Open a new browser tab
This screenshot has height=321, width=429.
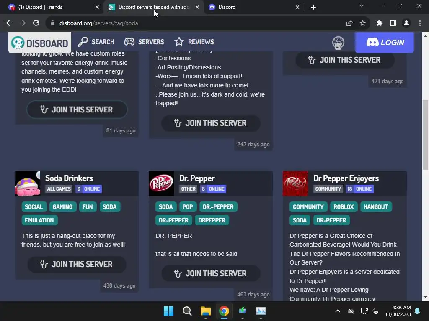[x=313, y=7]
